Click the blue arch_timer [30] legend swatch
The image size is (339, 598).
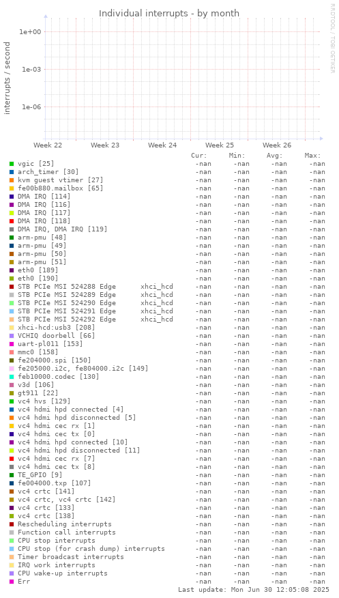(x=12, y=172)
